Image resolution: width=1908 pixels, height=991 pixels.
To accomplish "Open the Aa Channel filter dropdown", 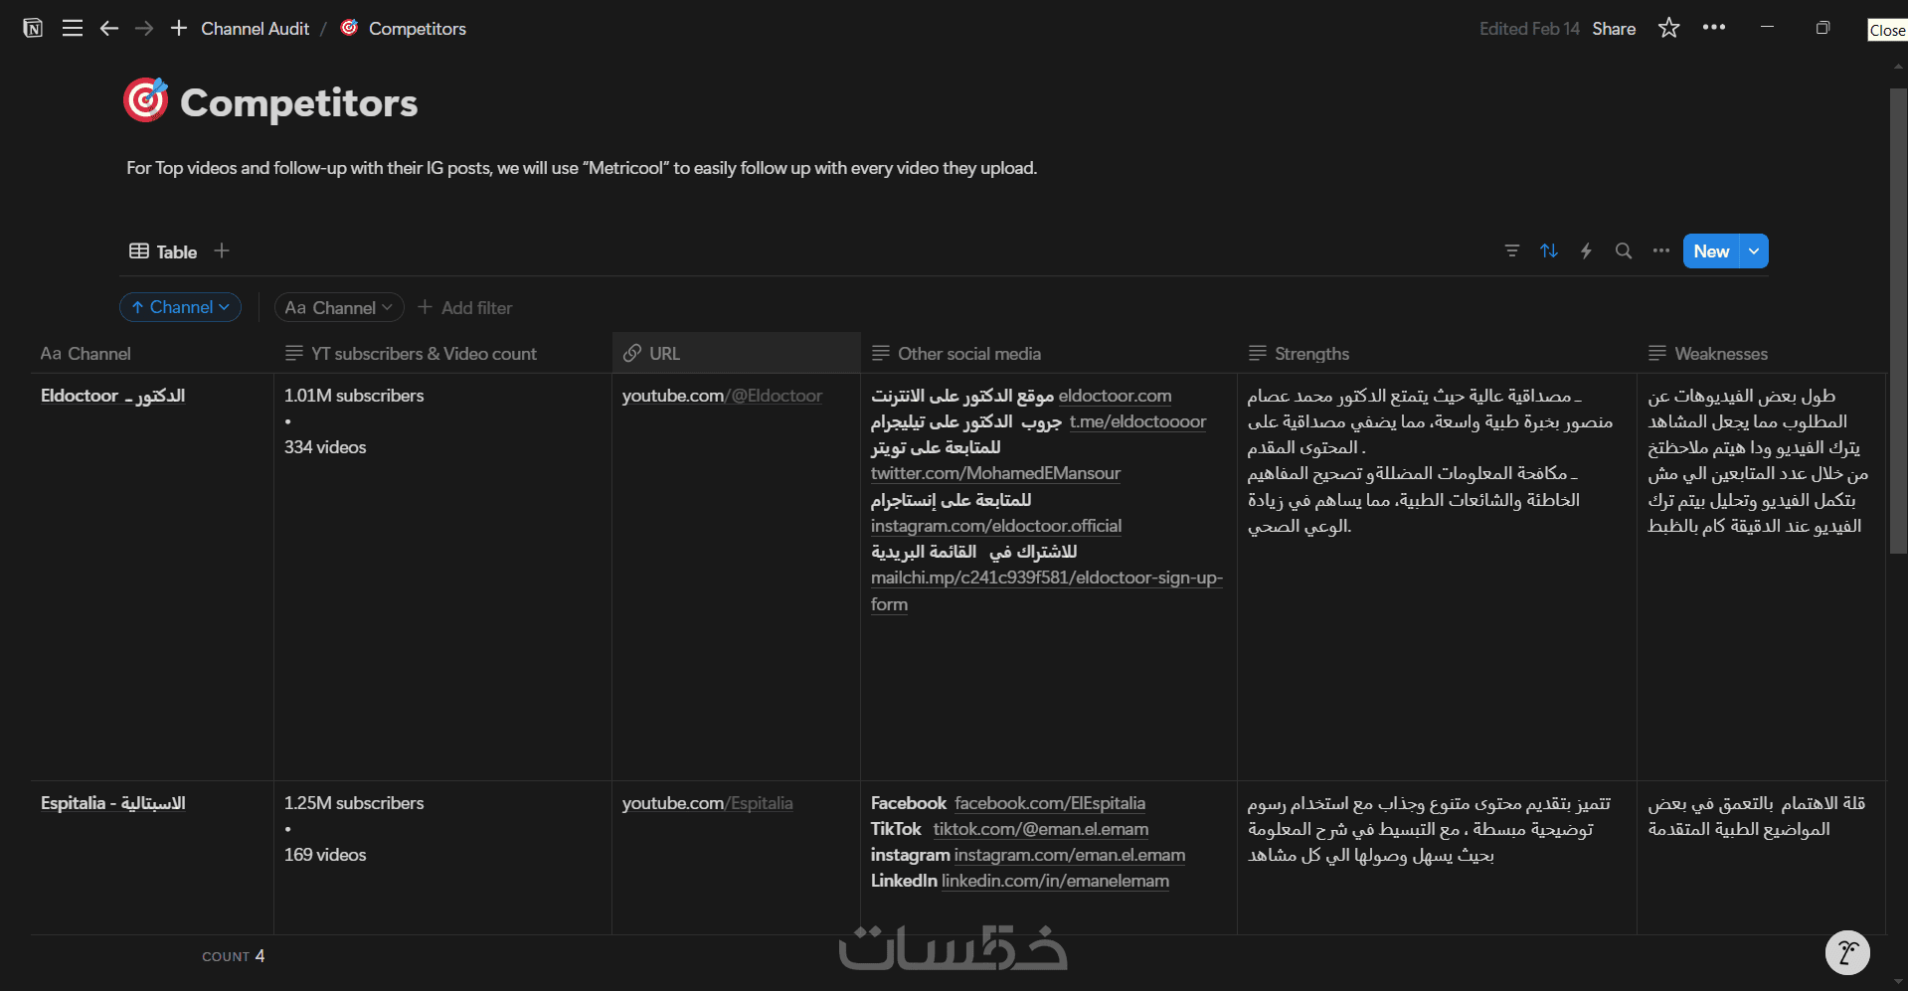I will (339, 307).
